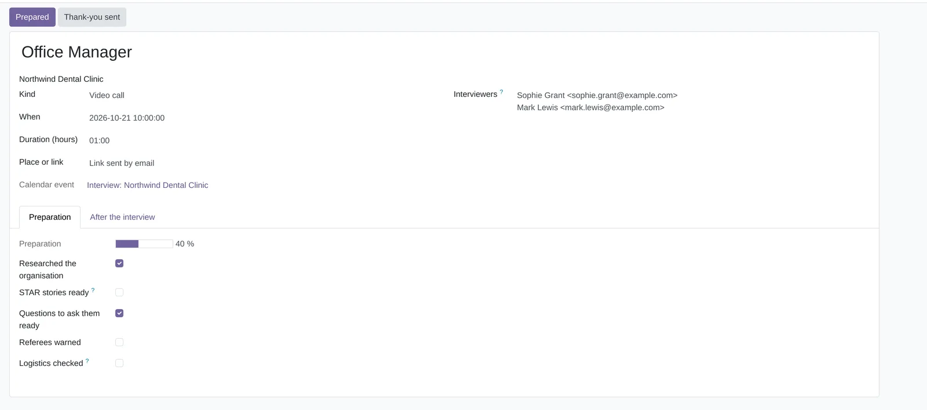Click the Calendar event field label
The height and width of the screenshot is (410, 927).
(46, 184)
